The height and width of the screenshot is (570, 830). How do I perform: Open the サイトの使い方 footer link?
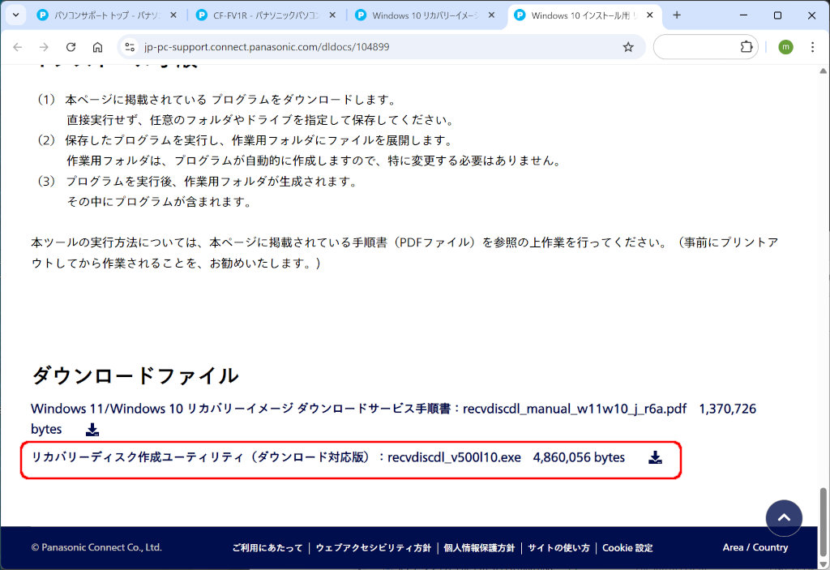coord(558,548)
